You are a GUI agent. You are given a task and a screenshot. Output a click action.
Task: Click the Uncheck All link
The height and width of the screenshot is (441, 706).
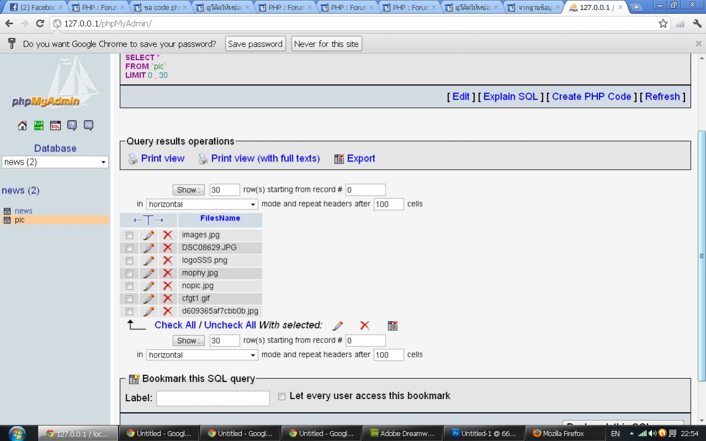(230, 325)
